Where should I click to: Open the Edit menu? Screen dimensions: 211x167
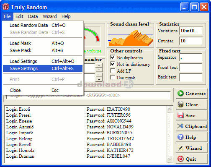point(19,16)
